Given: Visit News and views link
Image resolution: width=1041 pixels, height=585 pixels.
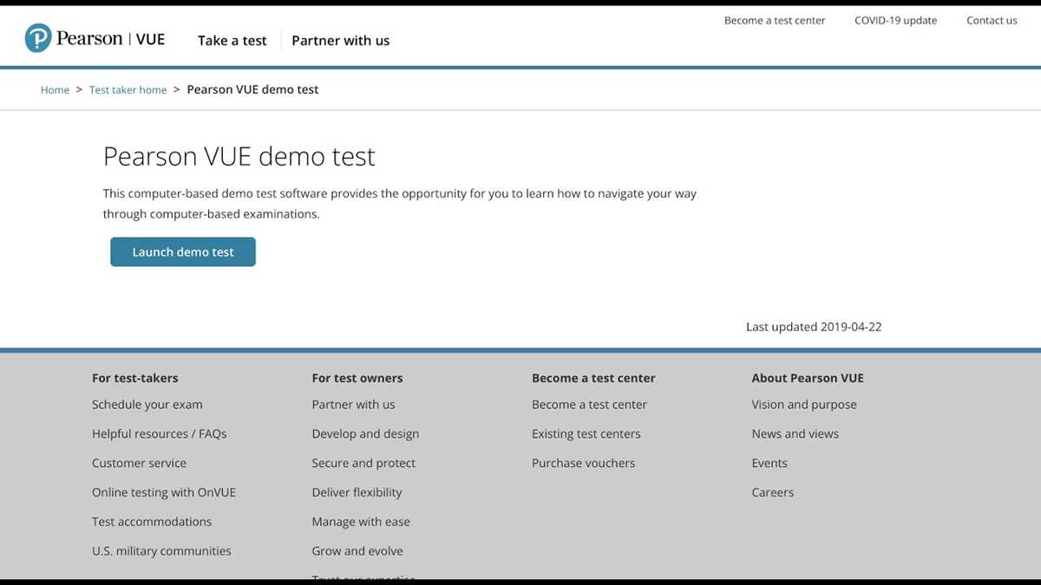Looking at the screenshot, I should [795, 434].
